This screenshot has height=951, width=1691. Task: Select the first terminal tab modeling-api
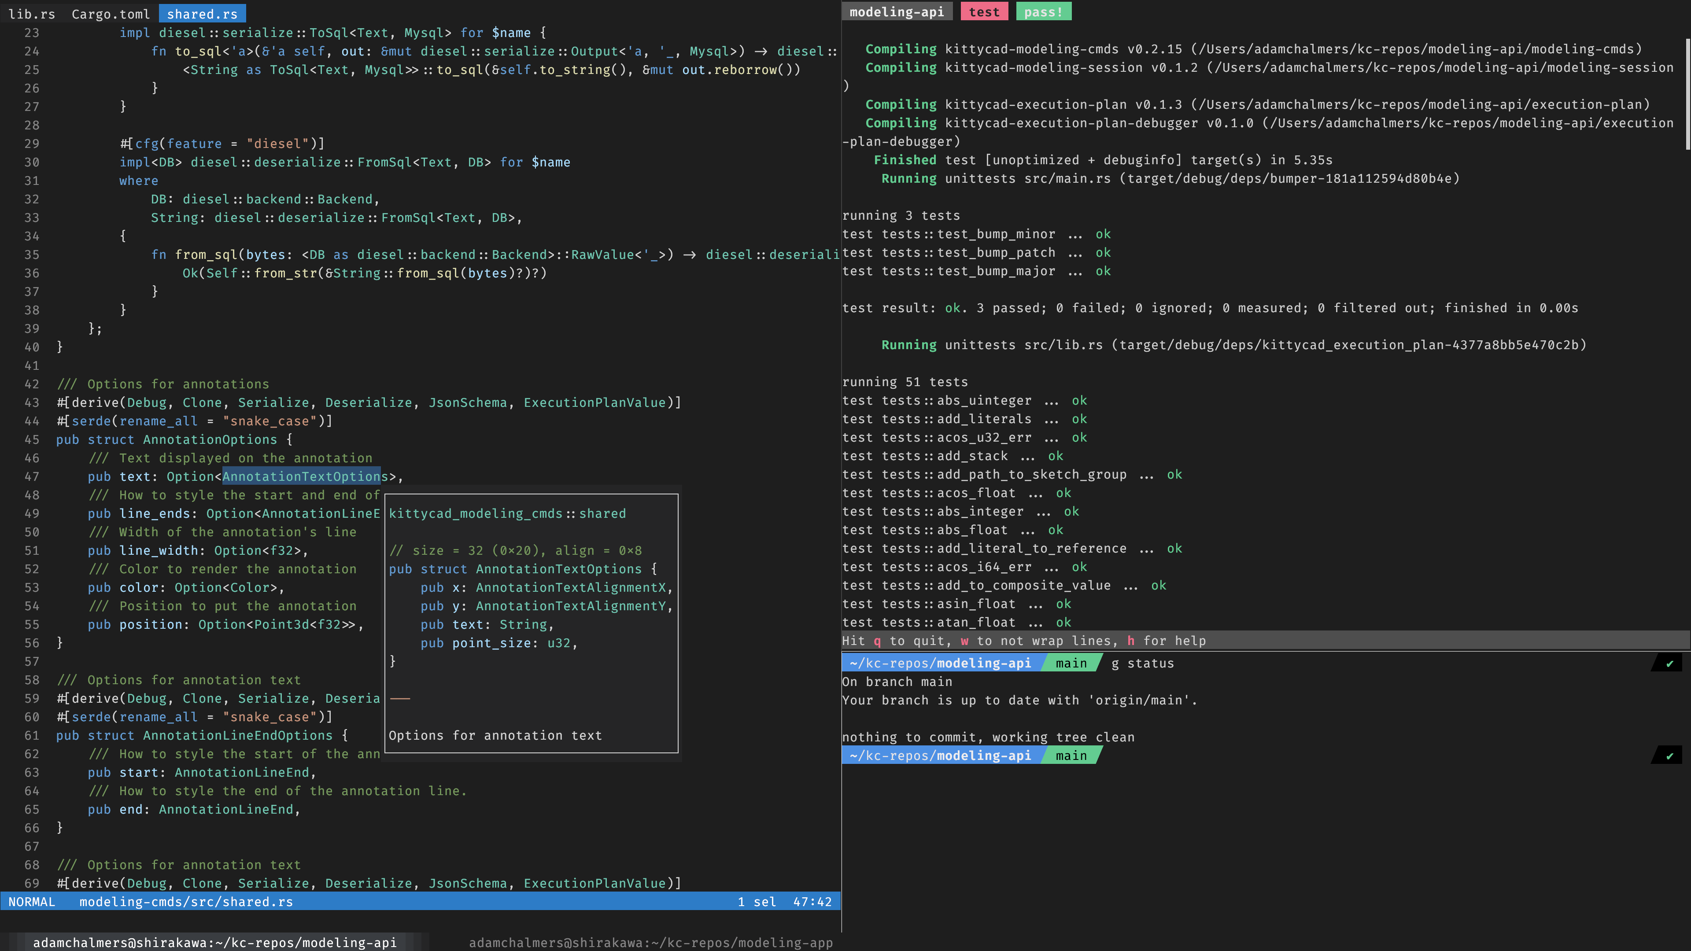point(214,943)
